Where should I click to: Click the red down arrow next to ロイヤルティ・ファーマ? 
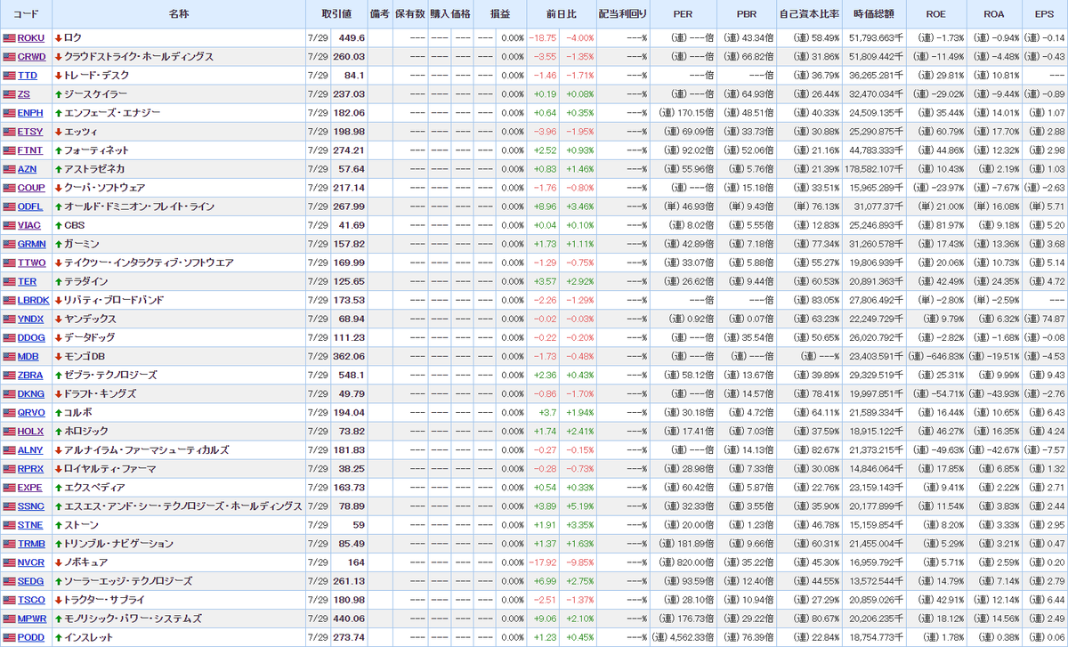pos(59,468)
